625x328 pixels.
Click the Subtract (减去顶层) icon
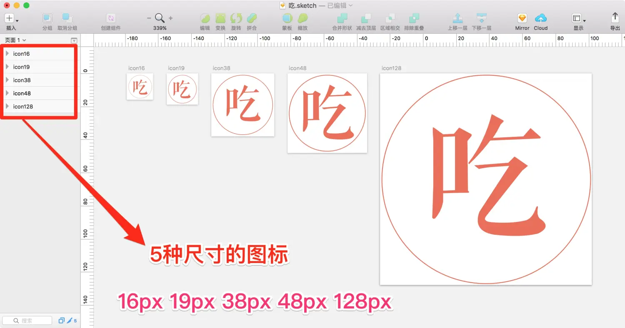pos(366,18)
